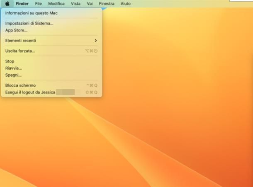Viewport: 253px width, 187px height.
Task: Click the Apple logo menu icon
Action: click(x=7, y=3)
